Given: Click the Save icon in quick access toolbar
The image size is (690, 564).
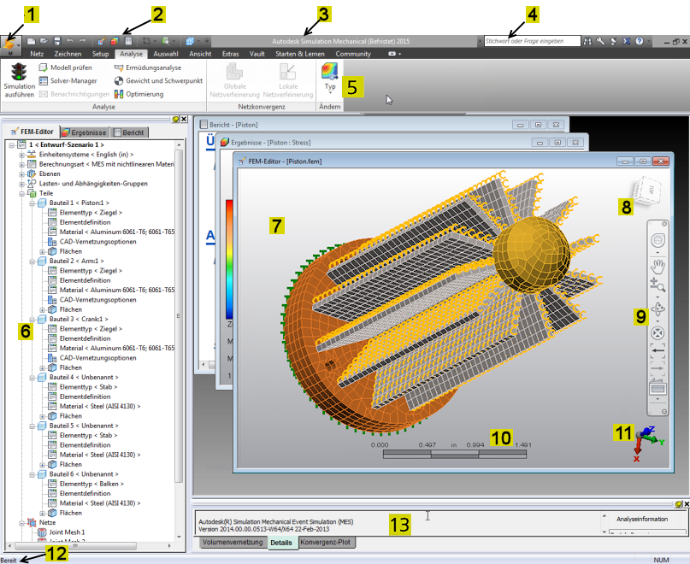Looking at the screenshot, I should click(56, 41).
